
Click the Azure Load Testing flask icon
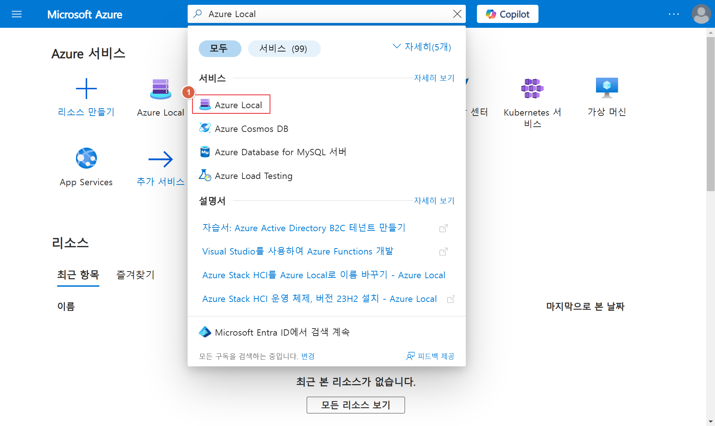(205, 175)
